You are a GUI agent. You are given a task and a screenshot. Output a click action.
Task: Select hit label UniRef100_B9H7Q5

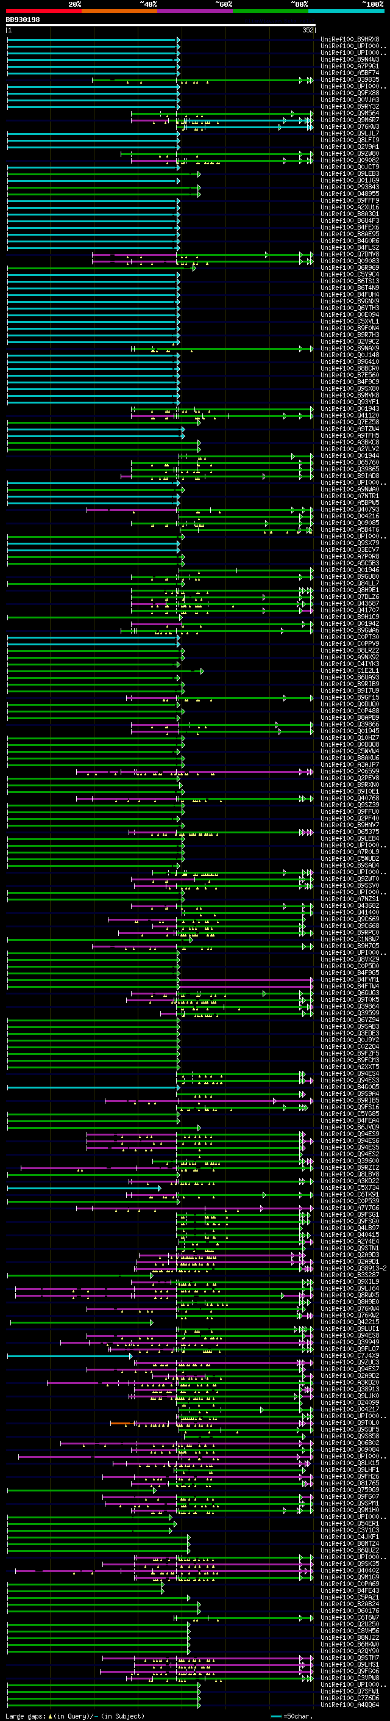click(x=350, y=946)
